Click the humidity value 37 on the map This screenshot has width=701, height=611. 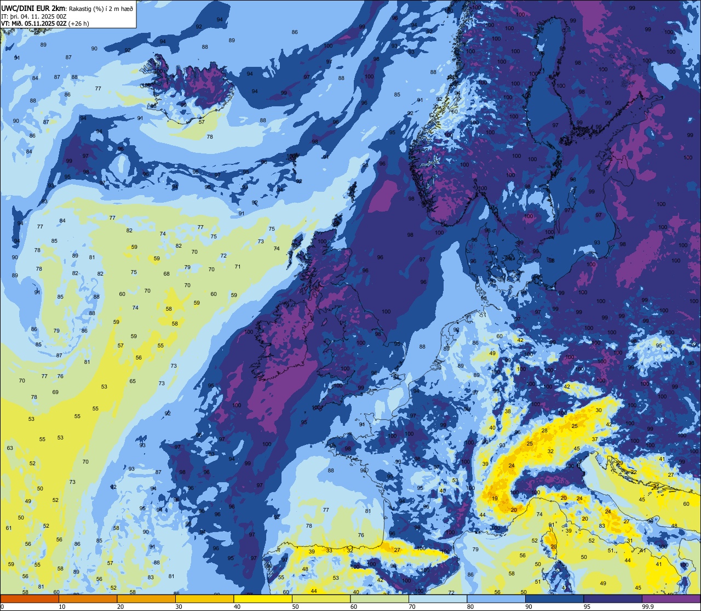pyautogui.click(x=595, y=439)
